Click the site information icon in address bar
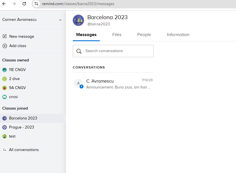Image resolution: width=236 pixels, height=173 pixels. [36, 4]
